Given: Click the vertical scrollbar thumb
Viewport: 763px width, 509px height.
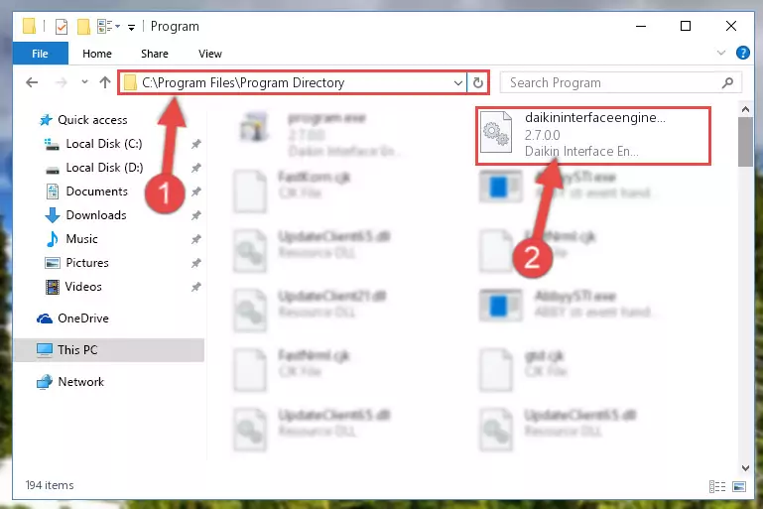Looking at the screenshot, I should click(x=745, y=142).
